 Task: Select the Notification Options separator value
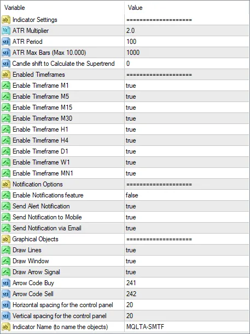(159, 184)
